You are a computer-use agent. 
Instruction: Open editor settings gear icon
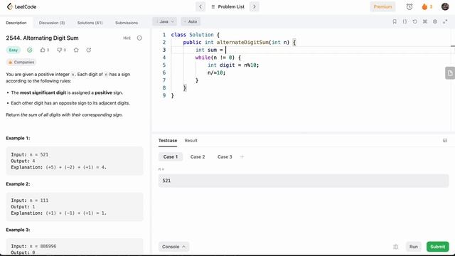point(435,21)
